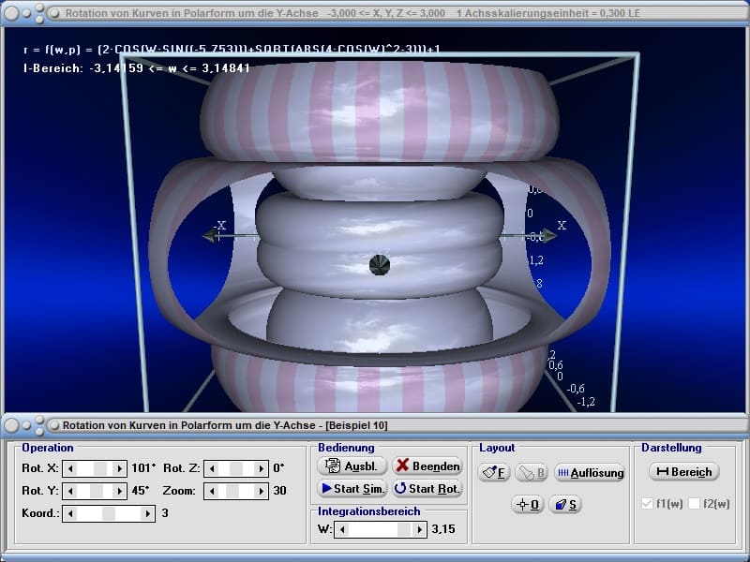Click the B flashlight layout button
This screenshot has width=750, height=562.
coord(532,473)
